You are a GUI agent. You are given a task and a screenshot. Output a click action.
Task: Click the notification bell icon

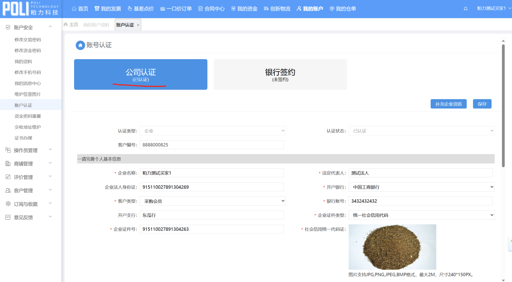(x=465, y=9)
